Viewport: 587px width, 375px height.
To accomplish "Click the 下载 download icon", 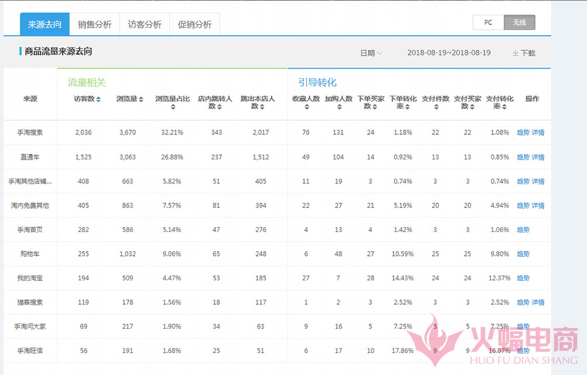I will point(516,53).
